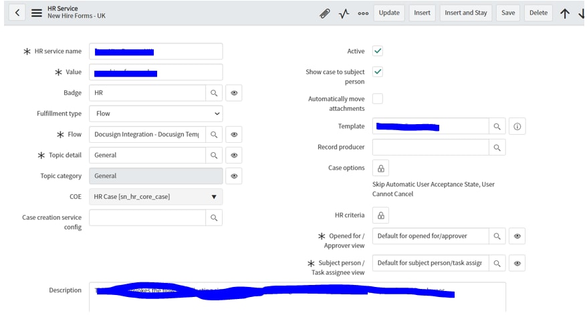Click into the Badge text field

[x=147, y=93]
